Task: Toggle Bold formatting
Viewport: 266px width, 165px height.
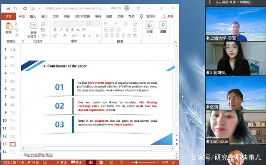Action: tap(55, 30)
